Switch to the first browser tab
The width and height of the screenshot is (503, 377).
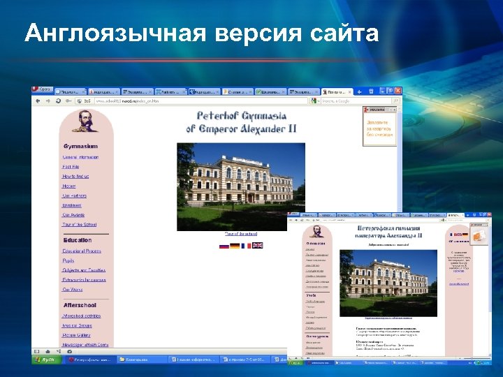click(71, 92)
